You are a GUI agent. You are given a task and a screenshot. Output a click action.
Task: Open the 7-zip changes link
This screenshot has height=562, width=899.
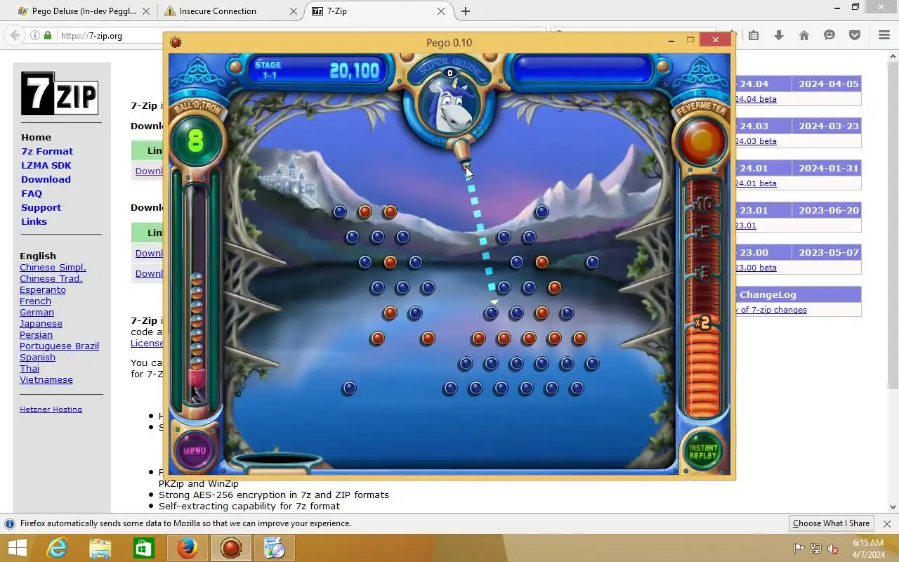(x=773, y=310)
